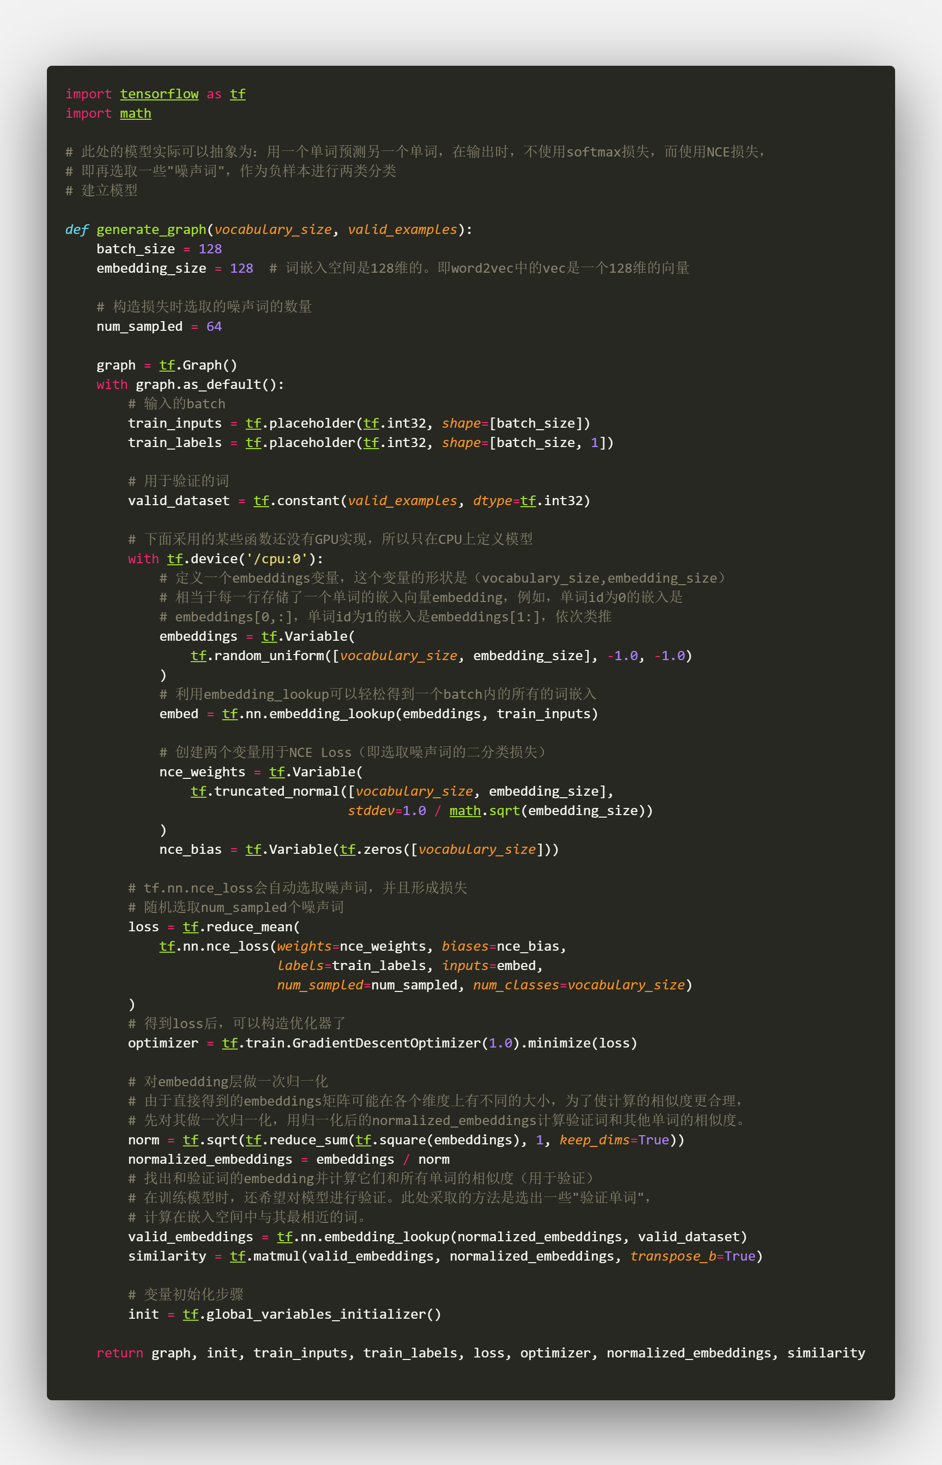The width and height of the screenshot is (942, 1465).
Task: Click the 'labels=train_labels, inputs=embed,' line
Action: tap(410, 966)
